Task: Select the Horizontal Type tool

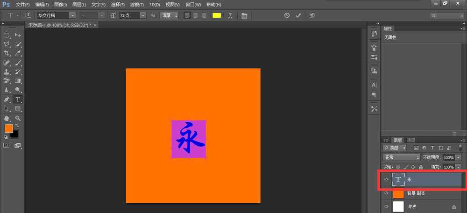Action: pyautogui.click(x=18, y=99)
